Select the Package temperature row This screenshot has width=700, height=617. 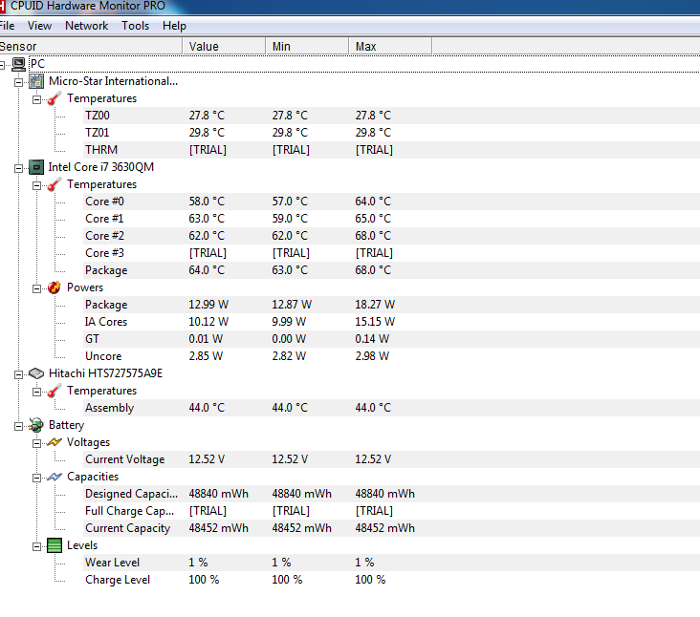[391, 270]
